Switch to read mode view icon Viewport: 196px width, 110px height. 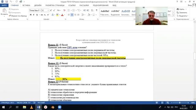pyautogui.click(x=156, y=103)
